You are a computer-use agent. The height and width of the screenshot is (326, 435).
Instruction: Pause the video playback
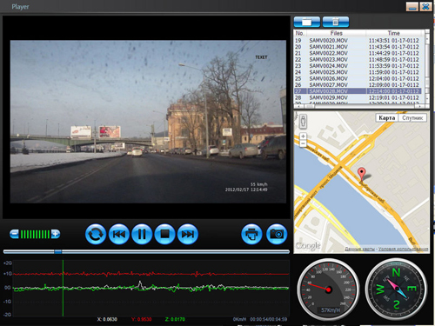[x=142, y=234]
